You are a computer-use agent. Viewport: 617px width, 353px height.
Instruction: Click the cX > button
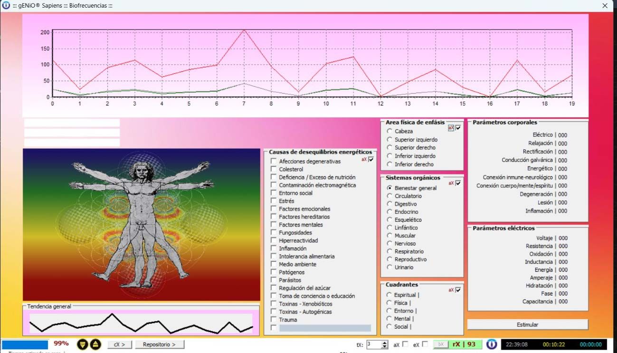tap(120, 344)
